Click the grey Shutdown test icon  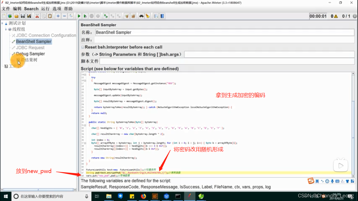point(98,16)
